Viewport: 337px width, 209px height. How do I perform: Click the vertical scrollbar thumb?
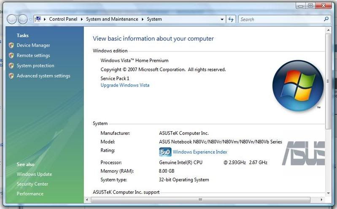[x=328, y=81]
